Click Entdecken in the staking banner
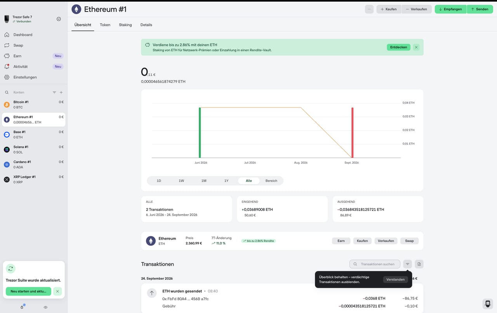The height and width of the screenshot is (313, 497). click(x=398, y=47)
